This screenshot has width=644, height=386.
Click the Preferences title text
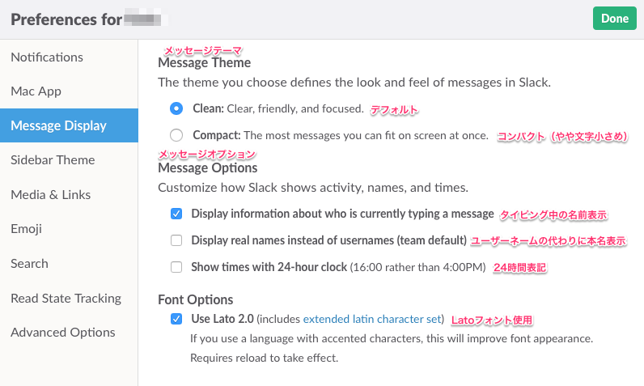coord(66,19)
